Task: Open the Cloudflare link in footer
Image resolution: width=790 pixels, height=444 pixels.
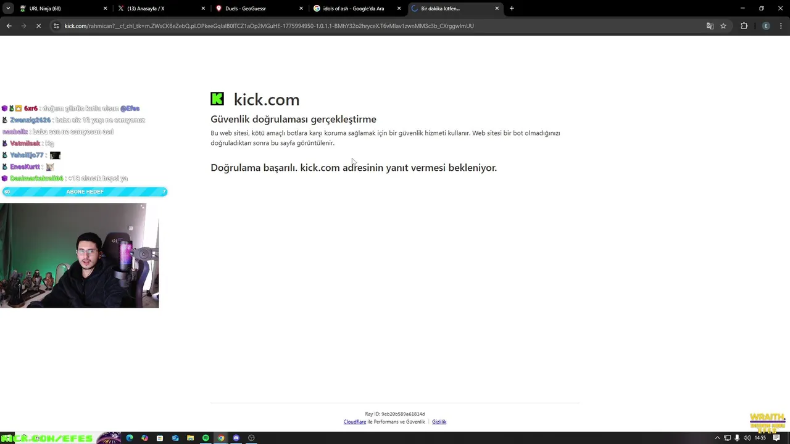Action: point(354,422)
